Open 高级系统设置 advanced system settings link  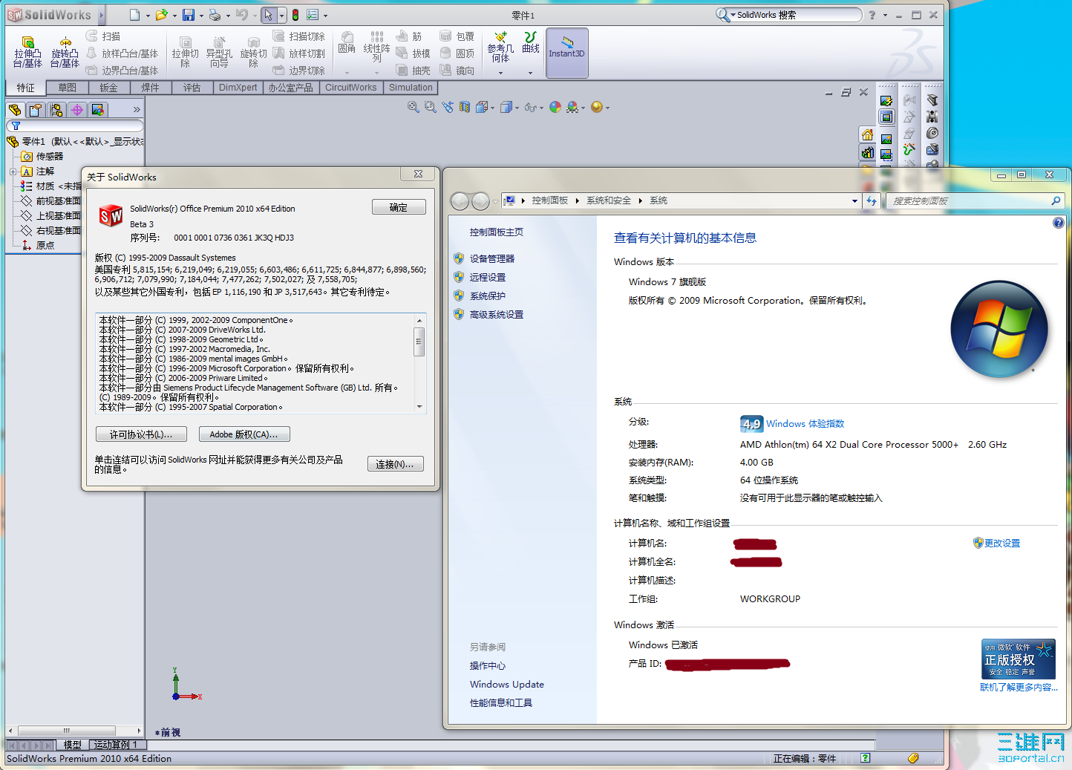[497, 315]
